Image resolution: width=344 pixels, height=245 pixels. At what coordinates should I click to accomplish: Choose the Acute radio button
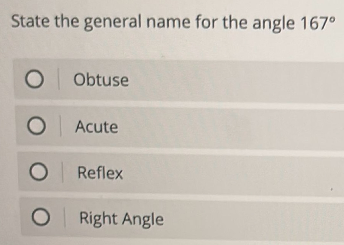(36, 127)
